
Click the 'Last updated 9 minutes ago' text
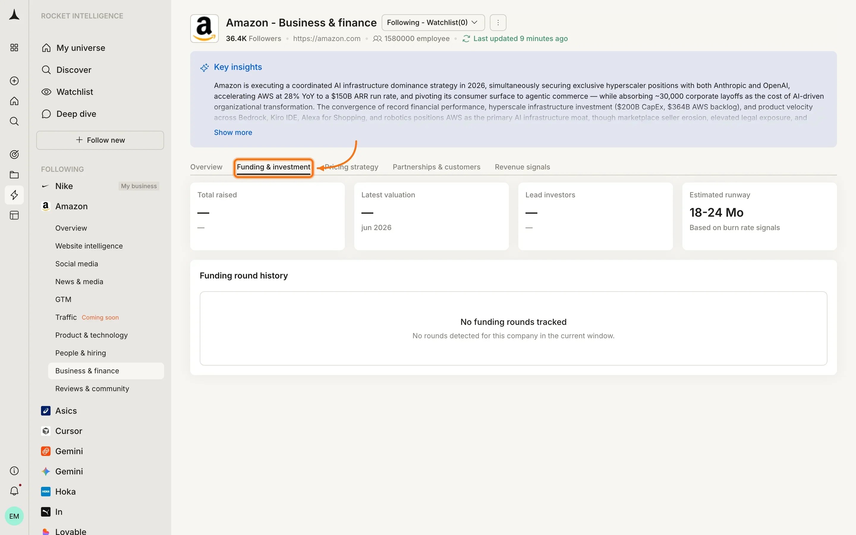(520, 39)
